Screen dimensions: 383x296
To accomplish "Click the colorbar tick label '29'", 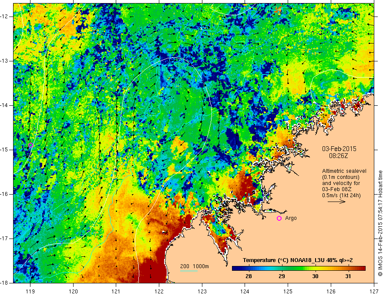I will (282, 276).
